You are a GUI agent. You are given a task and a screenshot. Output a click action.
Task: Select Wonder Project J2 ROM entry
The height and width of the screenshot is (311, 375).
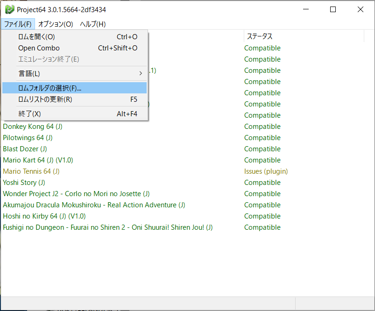click(76, 194)
